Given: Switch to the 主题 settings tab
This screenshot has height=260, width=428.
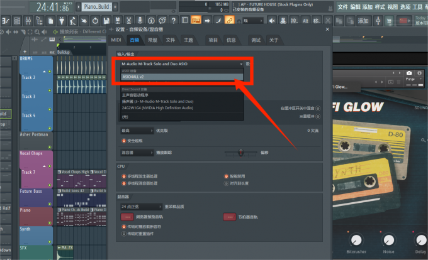Looking at the screenshot, I should click(188, 40).
